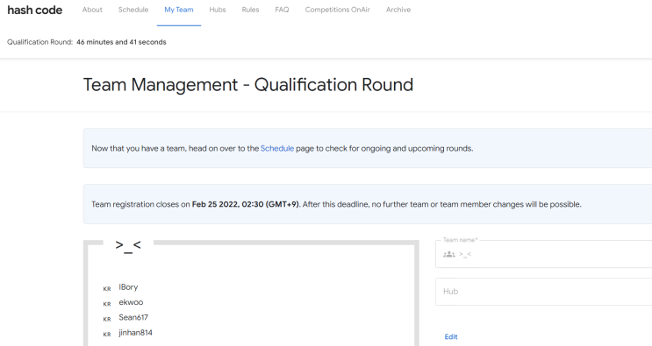This screenshot has width=652, height=346.
Task: Click the Edit link
Action: pos(451,337)
